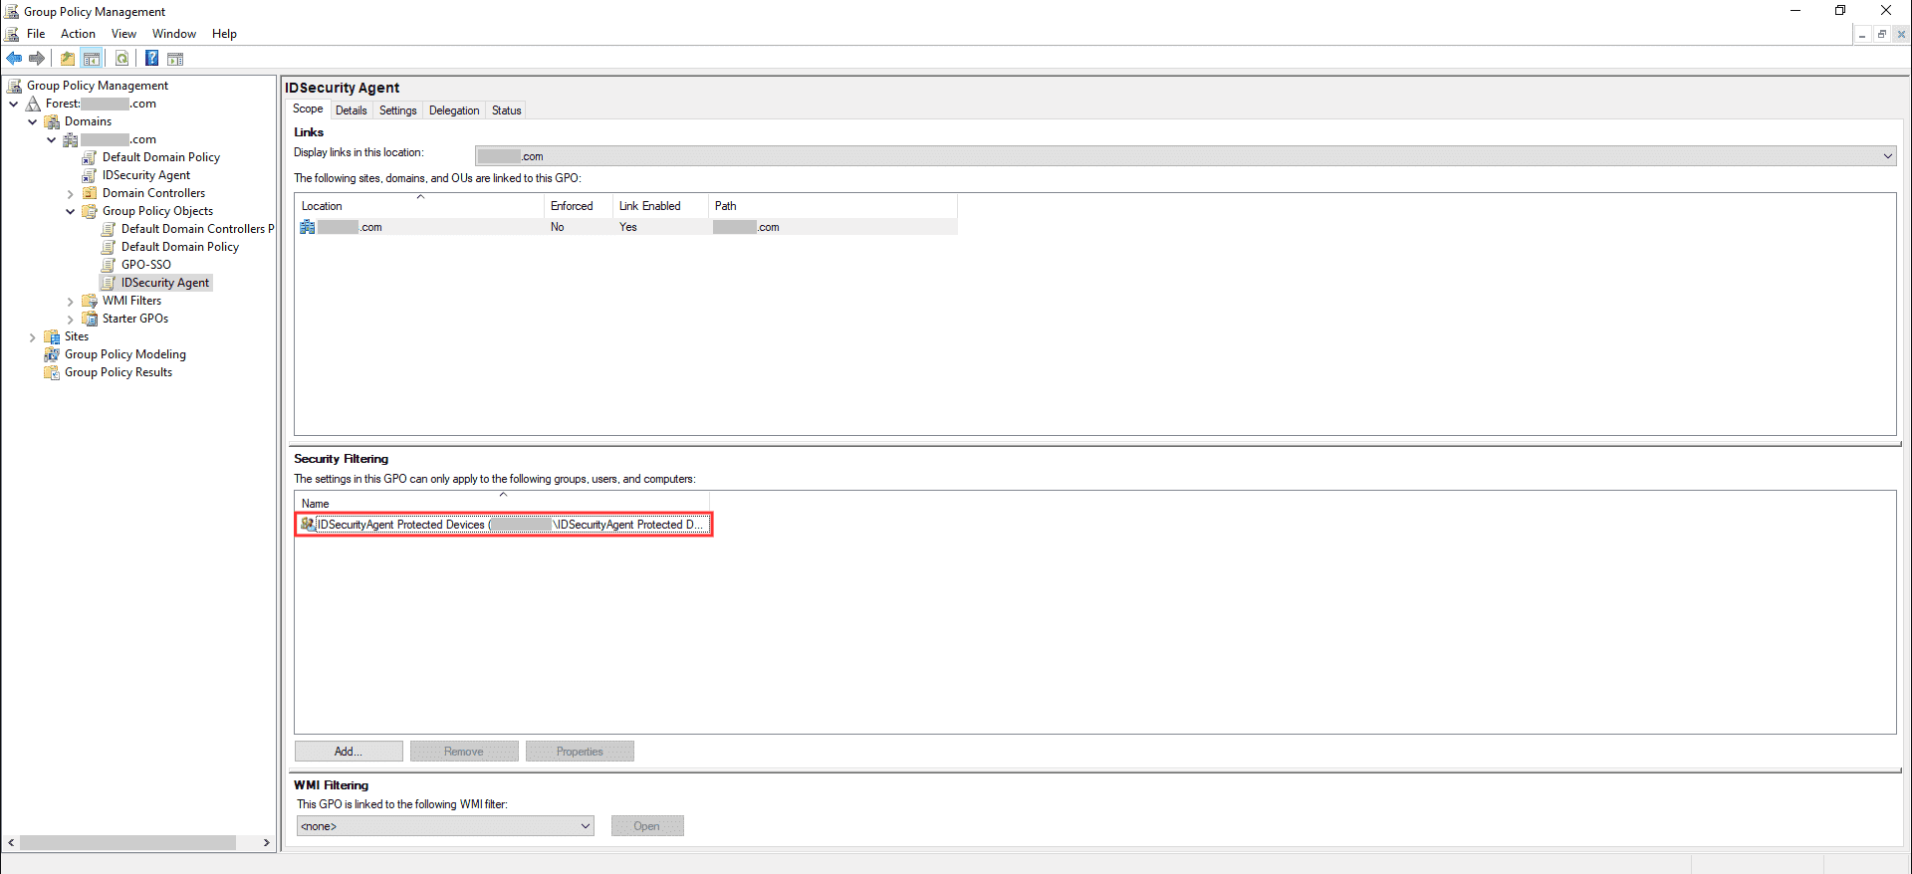Collapse the Group Policy Objects node
Viewport: 1912px width, 874px height.
[71, 211]
